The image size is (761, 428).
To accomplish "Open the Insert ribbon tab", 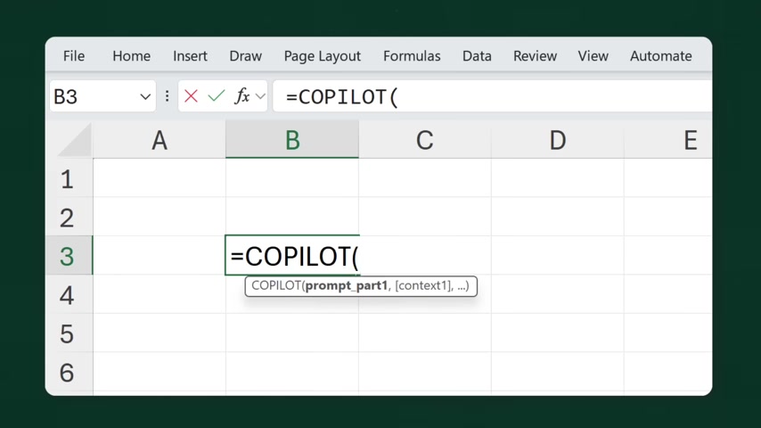I will pos(190,56).
